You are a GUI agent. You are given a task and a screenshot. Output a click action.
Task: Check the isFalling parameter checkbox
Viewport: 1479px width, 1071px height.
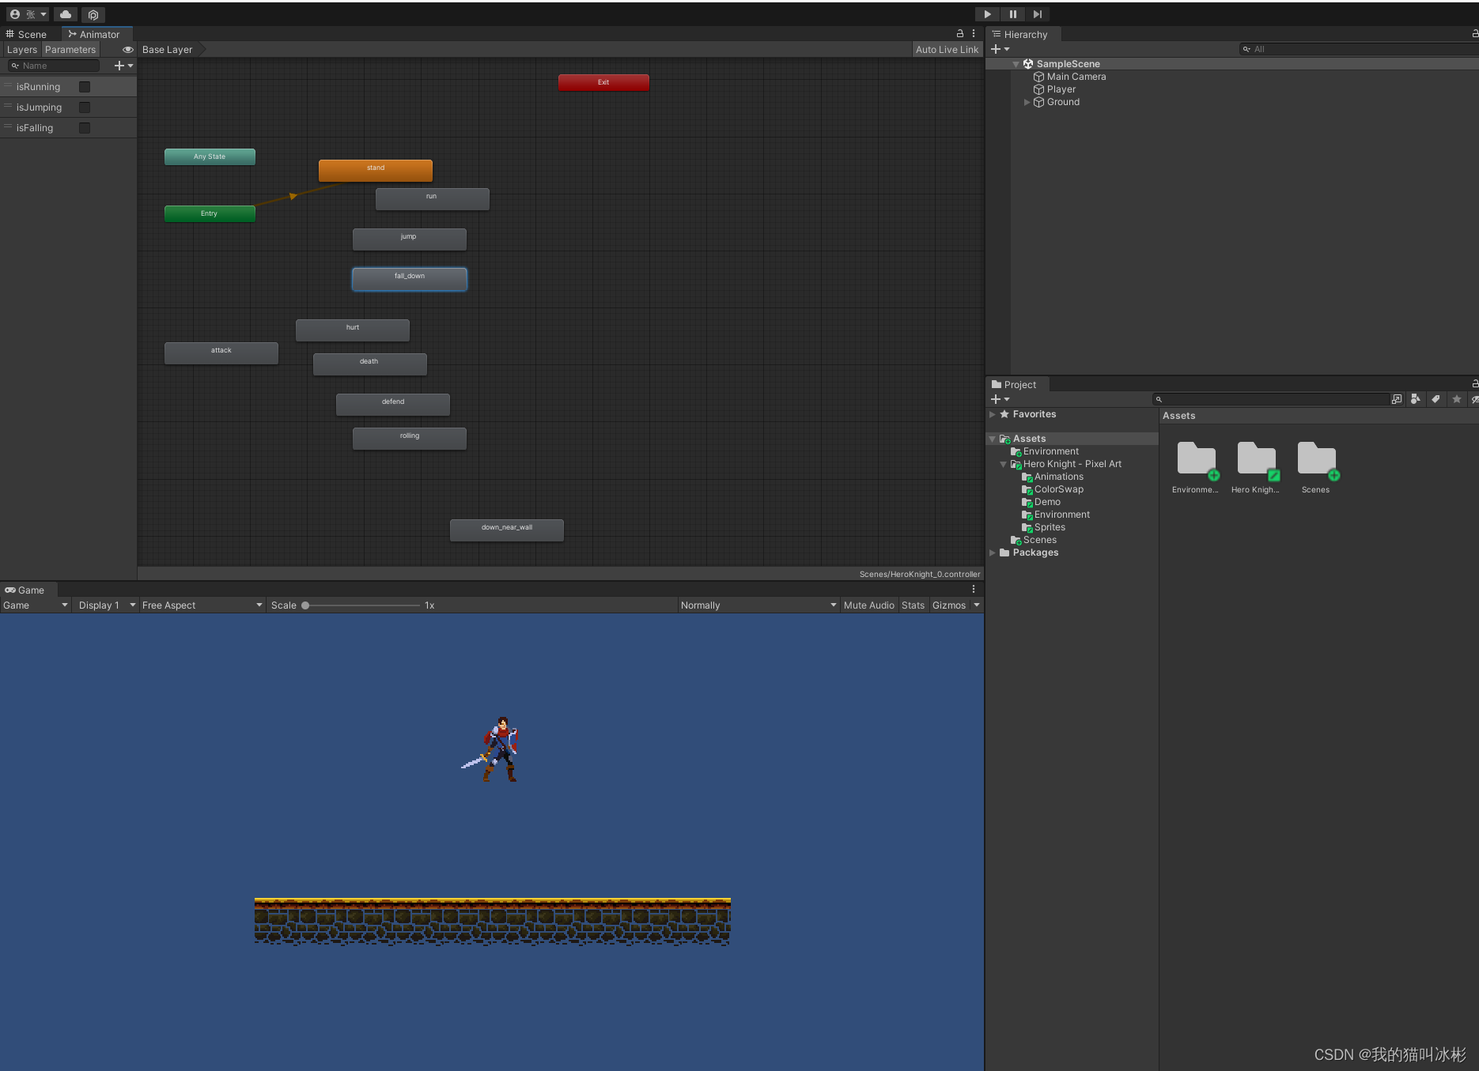click(x=85, y=128)
